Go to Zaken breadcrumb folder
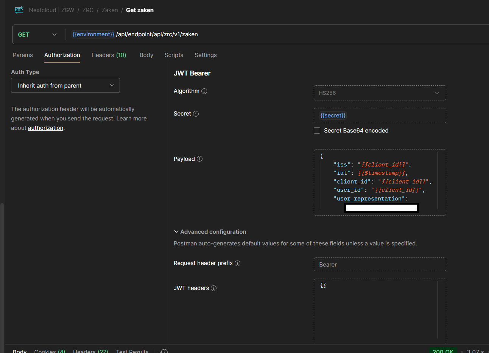 click(x=110, y=10)
